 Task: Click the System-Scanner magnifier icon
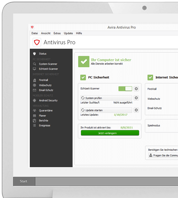point(34,64)
